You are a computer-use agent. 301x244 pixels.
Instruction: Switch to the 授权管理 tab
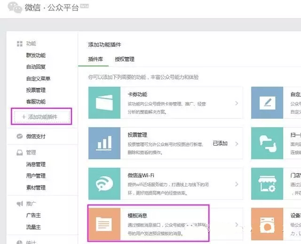tap(125, 59)
